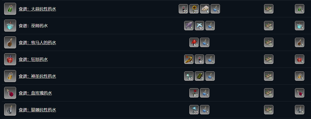Click the purple fish ingredient in the 巫师药水 row
311x119 pixels.
[189, 26]
